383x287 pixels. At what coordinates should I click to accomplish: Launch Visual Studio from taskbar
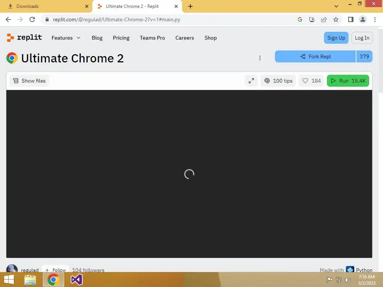(76, 280)
